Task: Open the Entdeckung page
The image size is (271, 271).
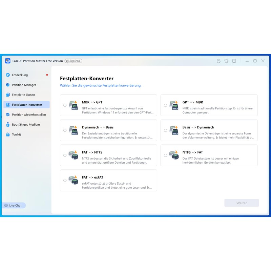Action: 20,75
